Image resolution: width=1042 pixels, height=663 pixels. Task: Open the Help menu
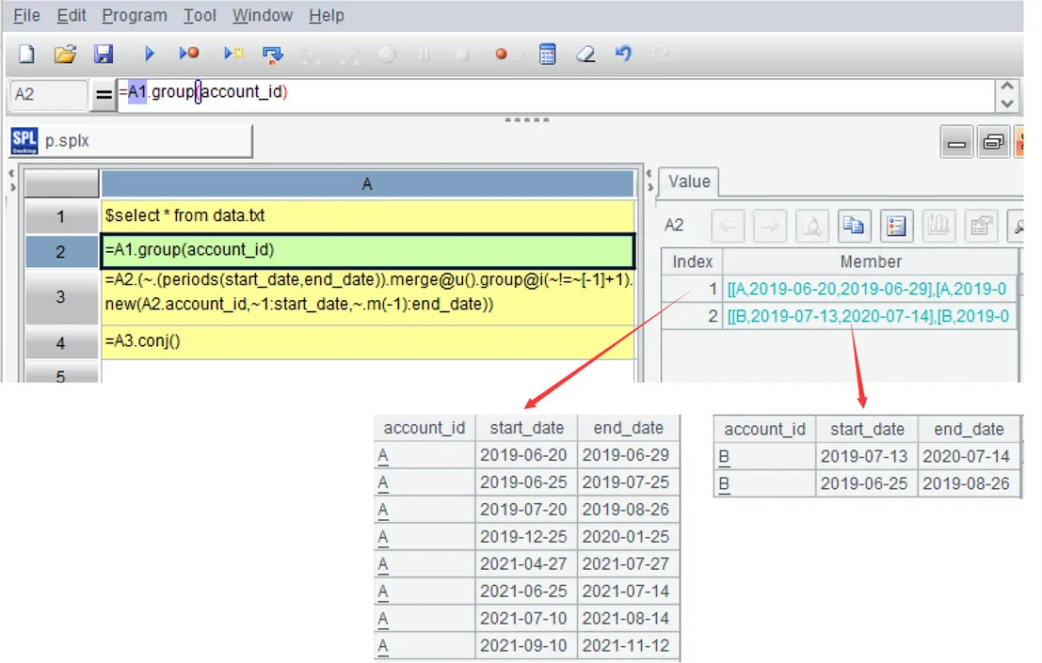[x=327, y=15]
